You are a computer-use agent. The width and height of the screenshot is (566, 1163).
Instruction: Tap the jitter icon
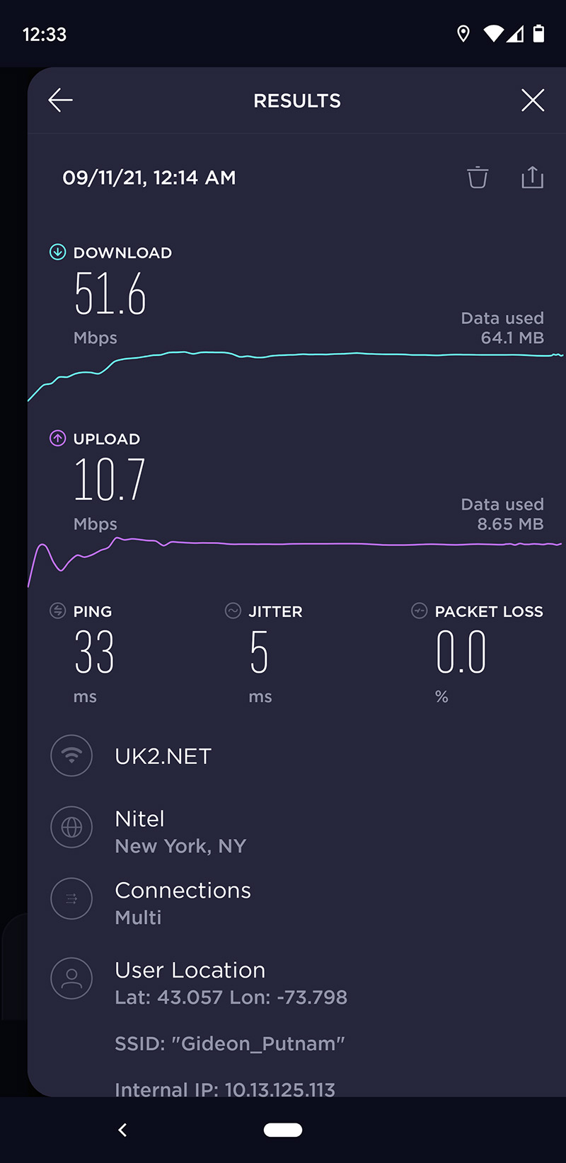(233, 611)
